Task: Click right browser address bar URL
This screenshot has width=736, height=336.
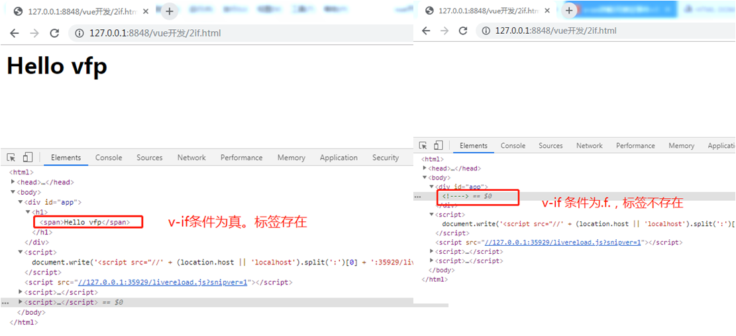Action: (556, 30)
